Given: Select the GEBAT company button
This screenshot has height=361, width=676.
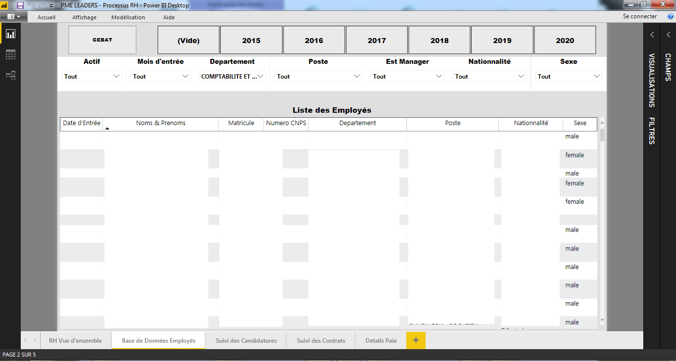Looking at the screenshot, I should 102,40.
